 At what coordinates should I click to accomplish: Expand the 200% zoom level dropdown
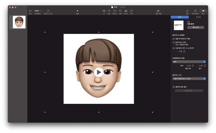pos(38,11)
